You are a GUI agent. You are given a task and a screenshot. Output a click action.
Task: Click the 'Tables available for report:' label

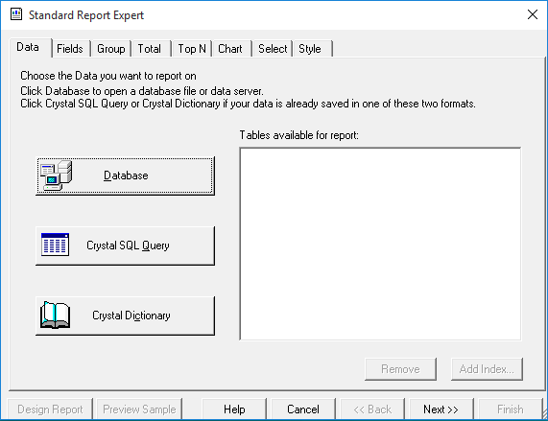[298, 135]
